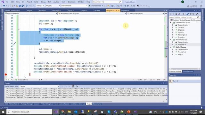This screenshot has height=115, width=205.
Task: Switch to the Team Explorer tab
Action: (x=188, y=72)
